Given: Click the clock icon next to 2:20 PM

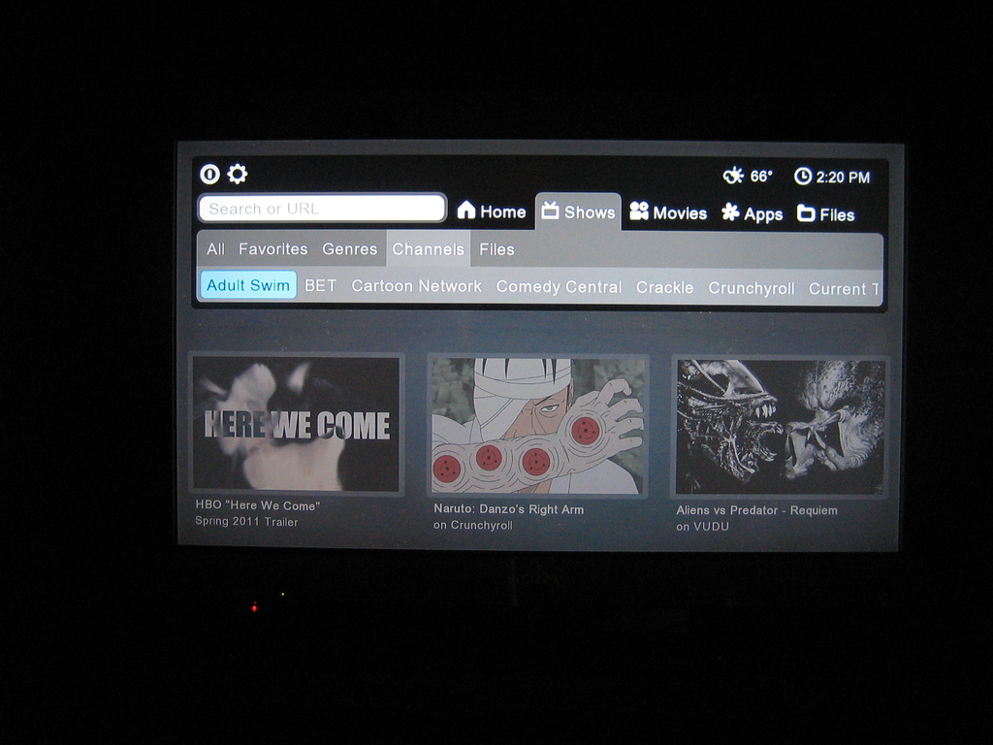Looking at the screenshot, I should point(803,177).
